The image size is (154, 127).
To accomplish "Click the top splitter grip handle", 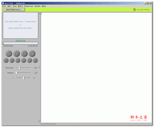I will 39,13.
